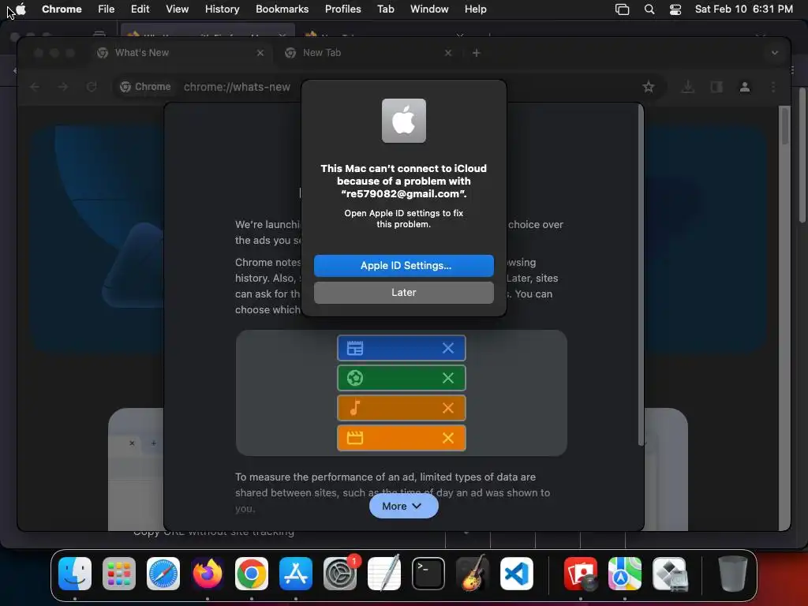Open Safari from the Dock

pyautogui.click(x=163, y=574)
